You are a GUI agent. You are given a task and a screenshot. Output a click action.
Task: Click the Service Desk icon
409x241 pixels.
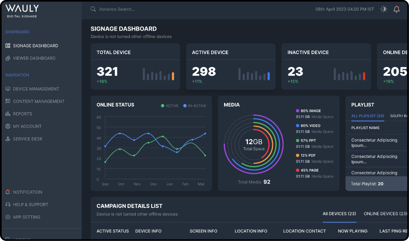(8, 139)
